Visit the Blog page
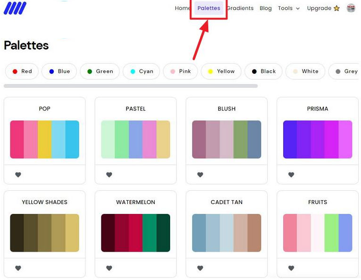This screenshot has height=280, width=361. pos(265,8)
